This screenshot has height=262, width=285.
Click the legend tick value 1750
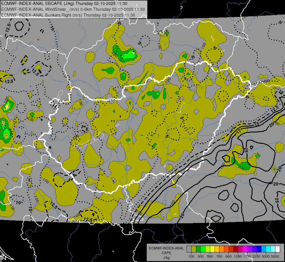pos(247,256)
